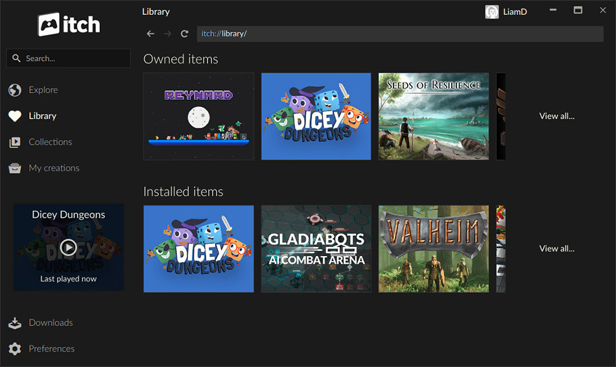Open Dicey Dungeons in Owned items
The height and width of the screenshot is (367, 616).
coord(316,116)
